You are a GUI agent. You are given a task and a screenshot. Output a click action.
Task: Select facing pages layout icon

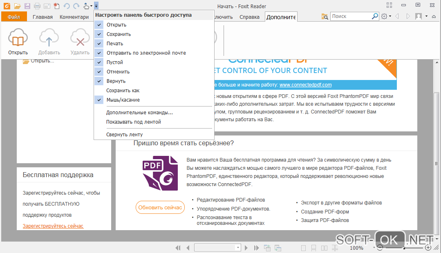click(324, 248)
